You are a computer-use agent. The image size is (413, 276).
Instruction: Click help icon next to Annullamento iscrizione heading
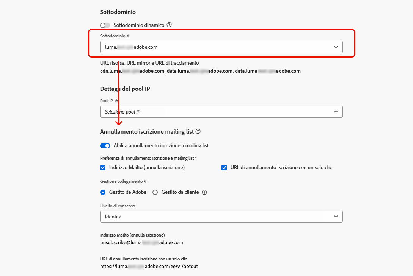[x=198, y=132]
